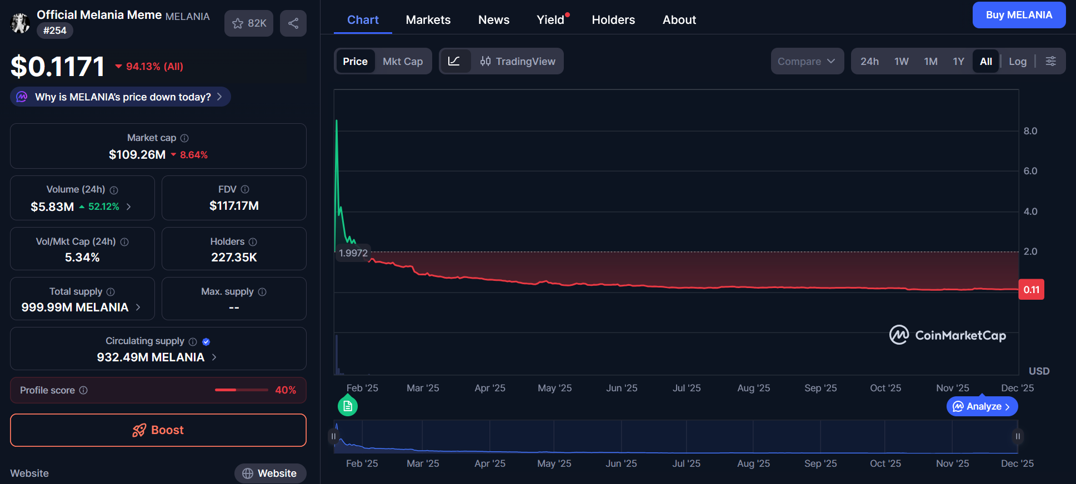1076x484 pixels.
Task: Click the globe Website button
Action: 270,473
